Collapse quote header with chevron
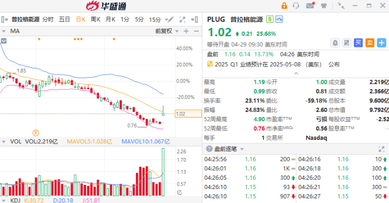Screen dimensions: 389x203 point(296,74)
